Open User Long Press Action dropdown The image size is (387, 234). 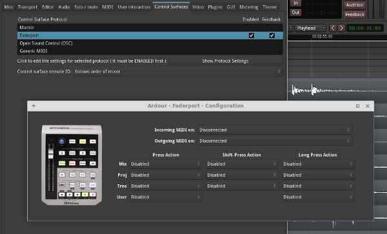(318, 197)
